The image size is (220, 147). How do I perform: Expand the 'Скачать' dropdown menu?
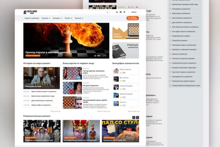click(x=46, y=18)
